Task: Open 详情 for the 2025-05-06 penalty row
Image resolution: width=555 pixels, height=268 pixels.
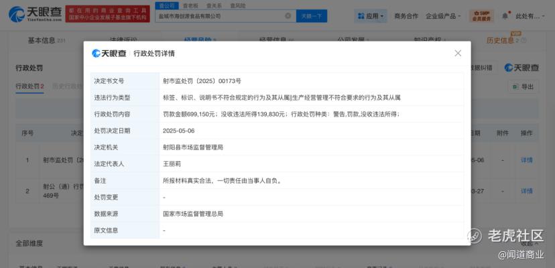Action: [x=526, y=160]
